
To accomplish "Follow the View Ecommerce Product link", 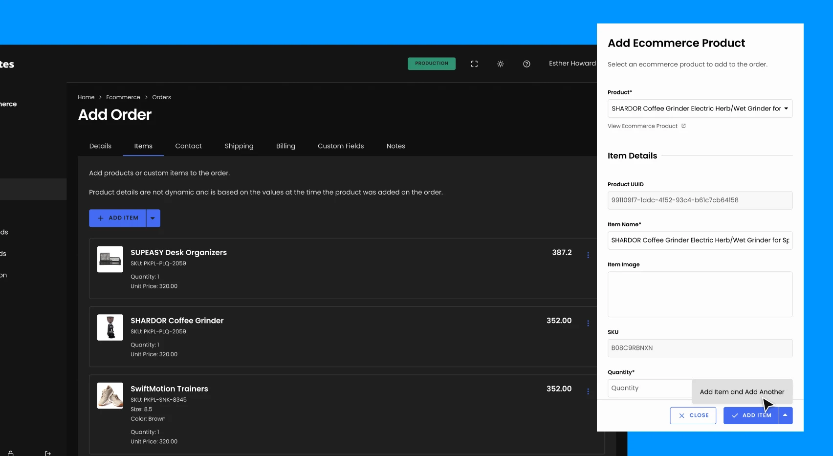I will pyautogui.click(x=642, y=126).
